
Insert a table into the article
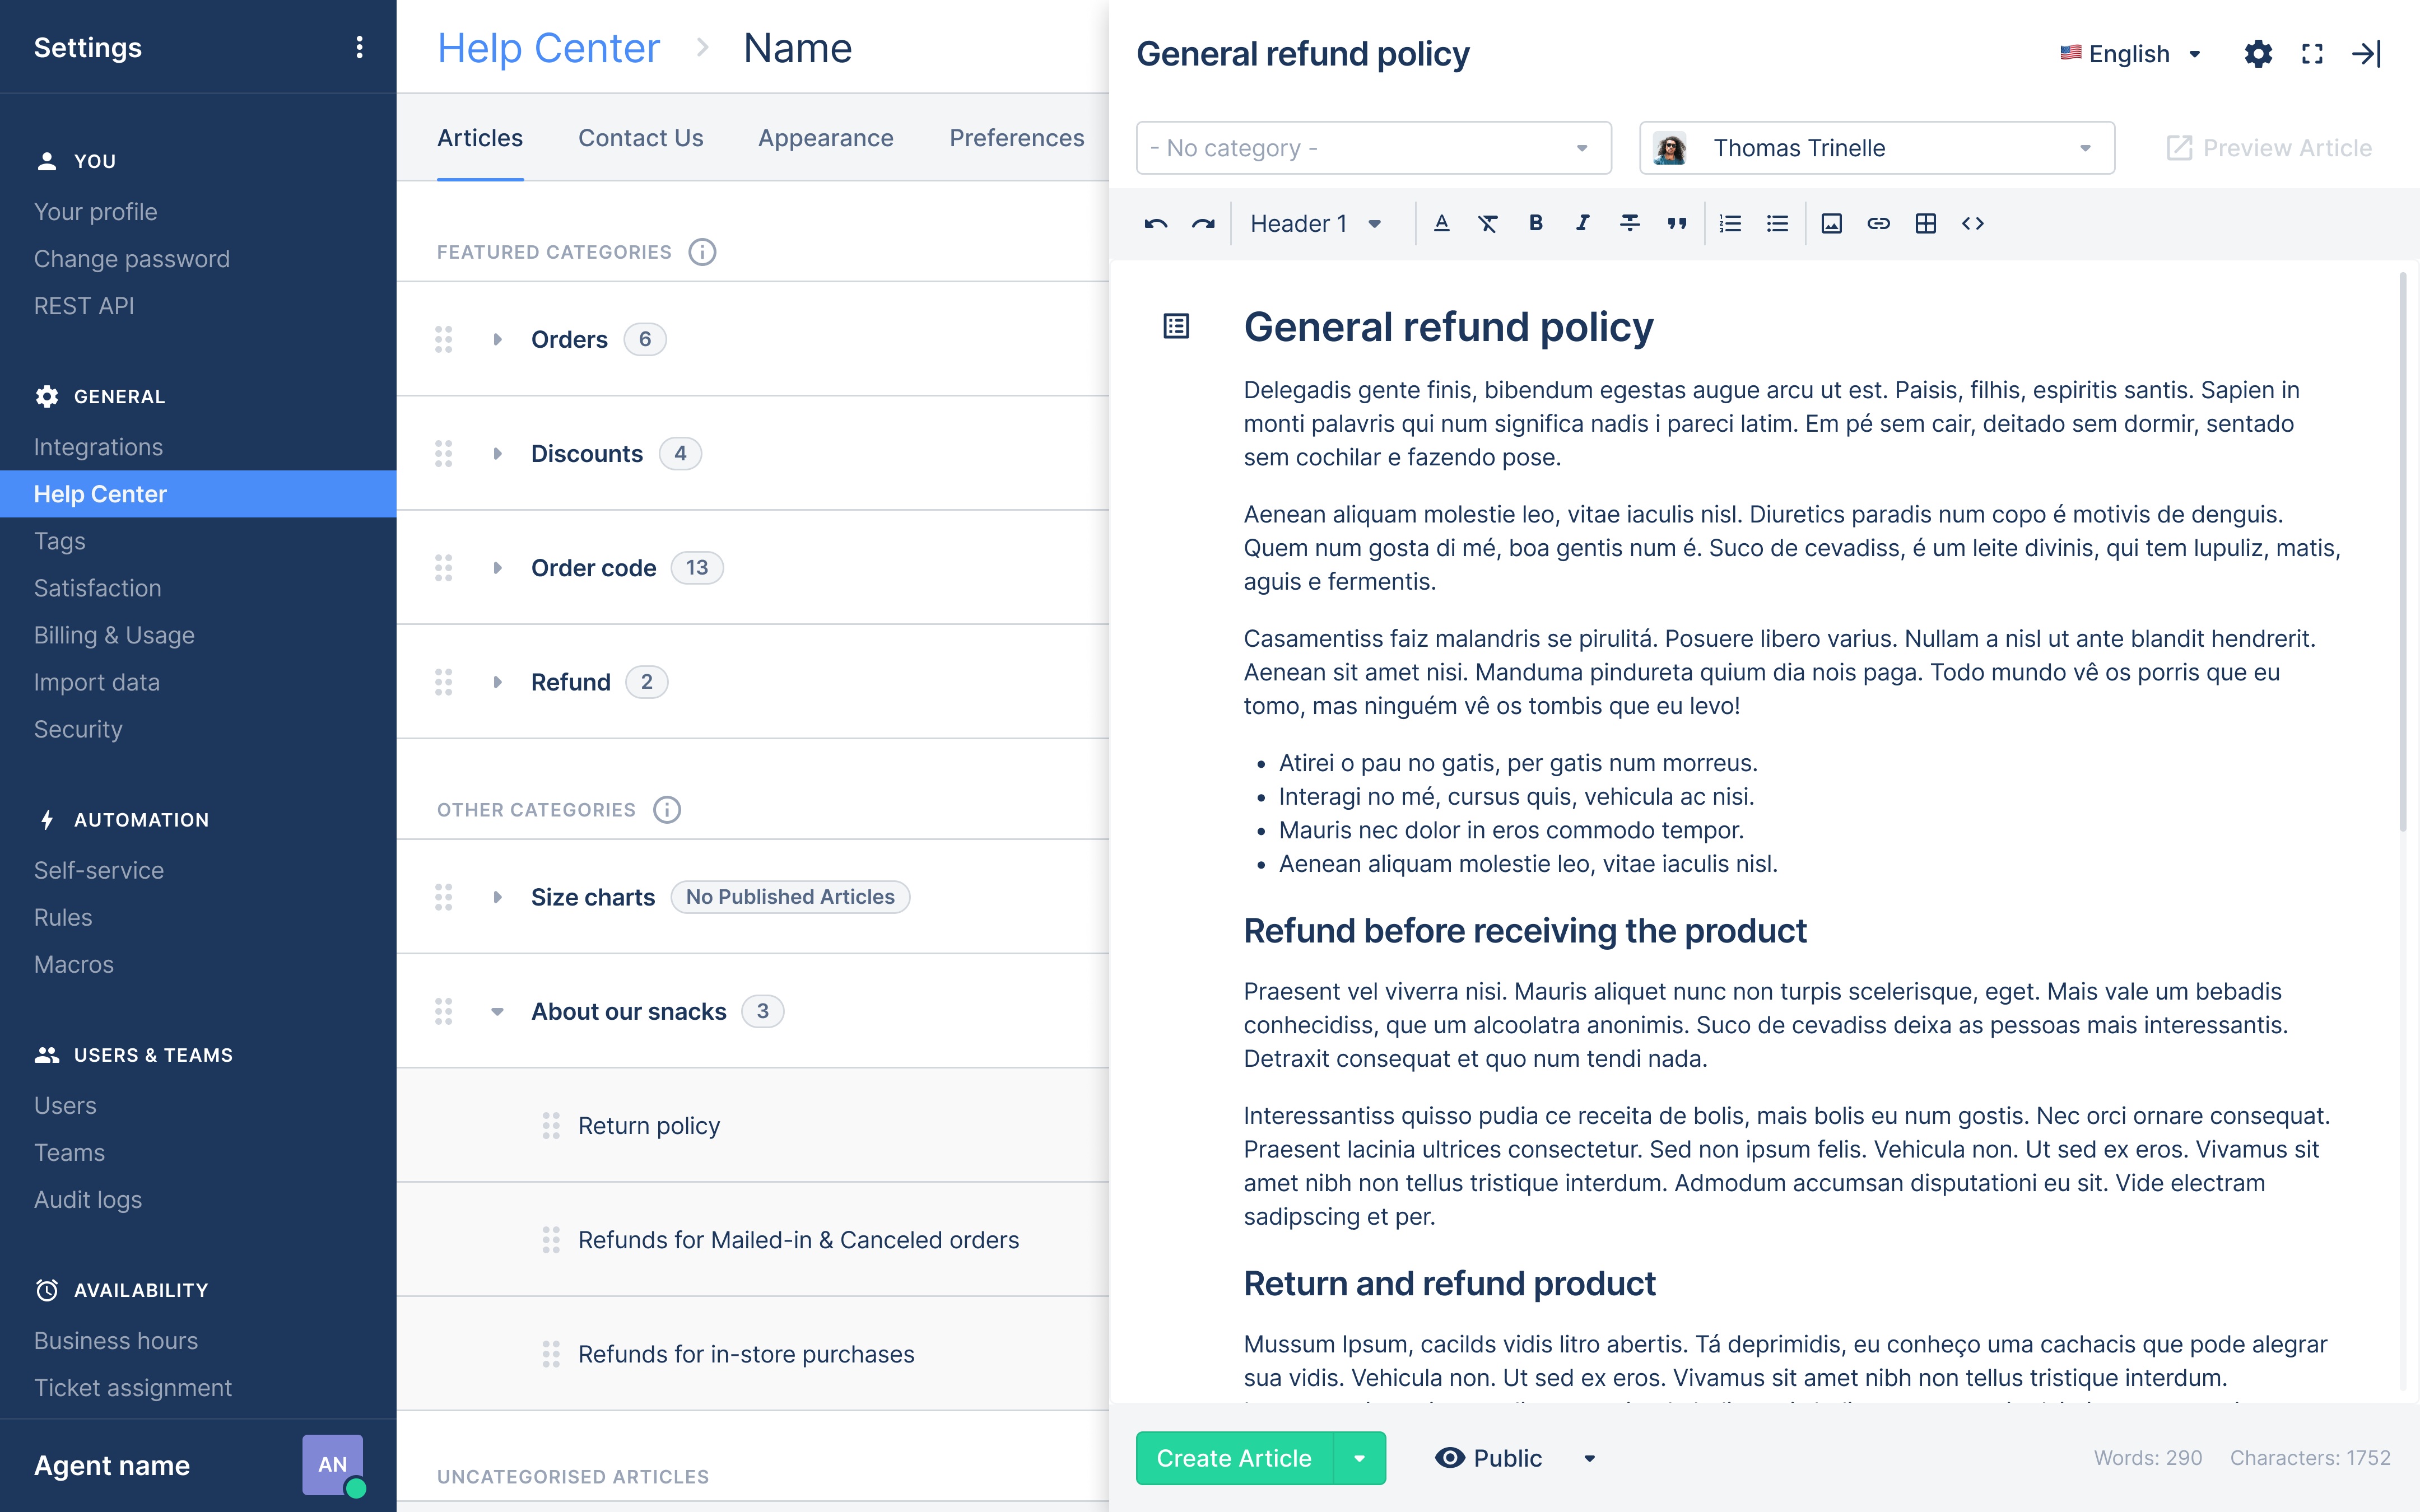pos(1925,224)
